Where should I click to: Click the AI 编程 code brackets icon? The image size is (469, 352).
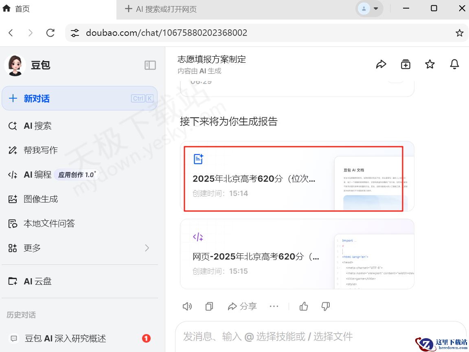pyautogui.click(x=13, y=174)
